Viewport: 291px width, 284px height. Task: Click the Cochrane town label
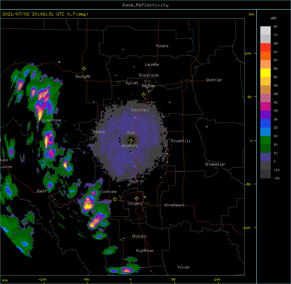coord(109,192)
